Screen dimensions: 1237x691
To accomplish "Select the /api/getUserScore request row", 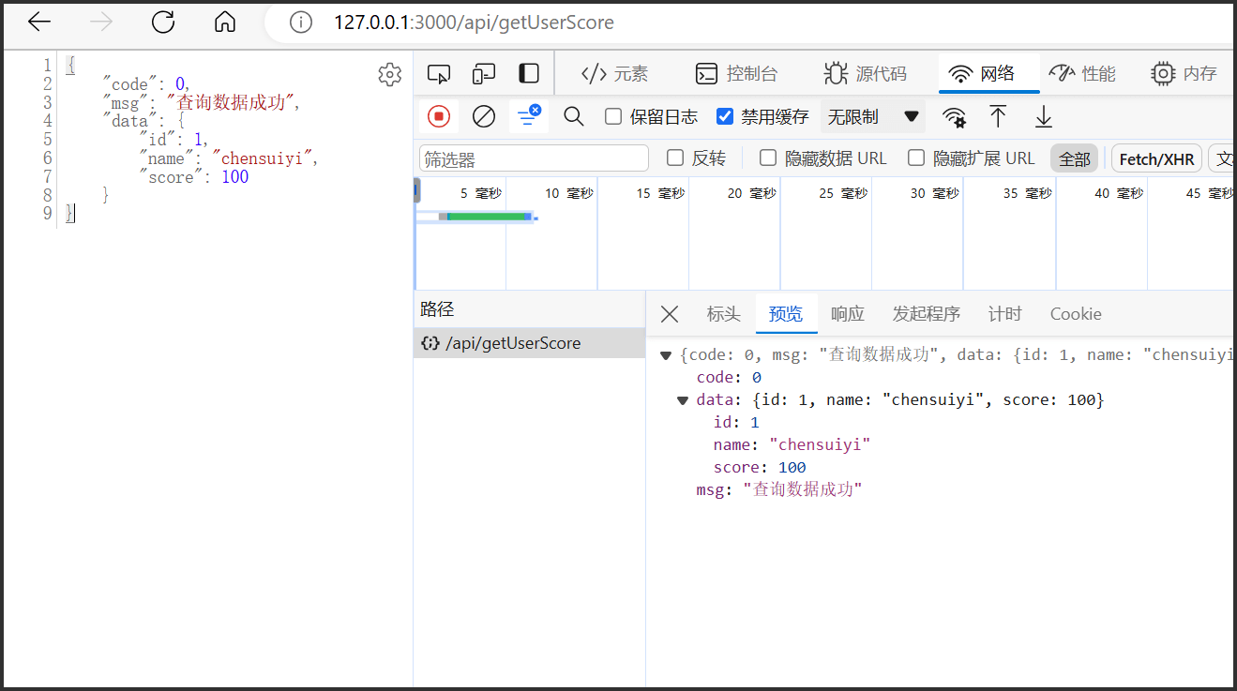I will 530,343.
